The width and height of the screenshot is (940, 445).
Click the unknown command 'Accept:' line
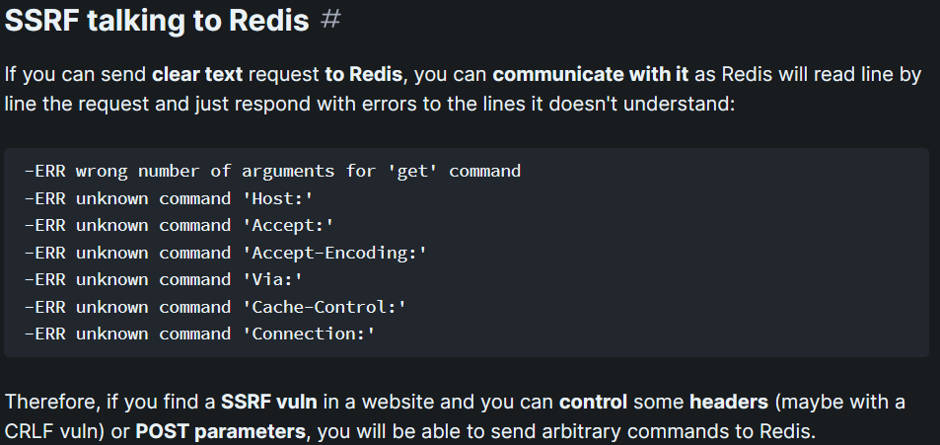(x=179, y=226)
